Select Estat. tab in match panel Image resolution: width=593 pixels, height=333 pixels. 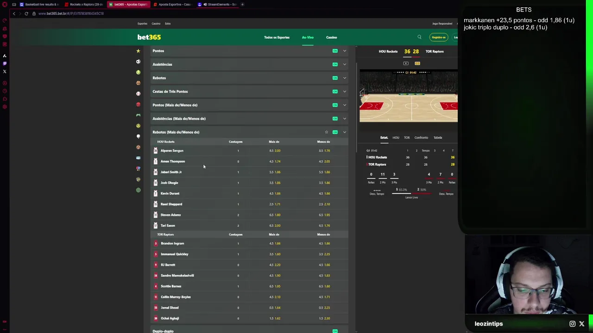click(384, 137)
